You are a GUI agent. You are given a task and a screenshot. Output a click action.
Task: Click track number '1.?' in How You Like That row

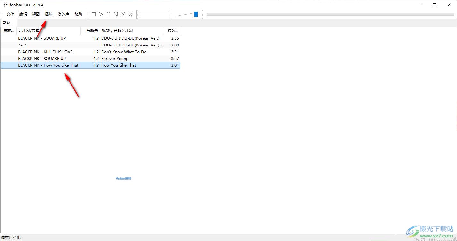pos(96,65)
